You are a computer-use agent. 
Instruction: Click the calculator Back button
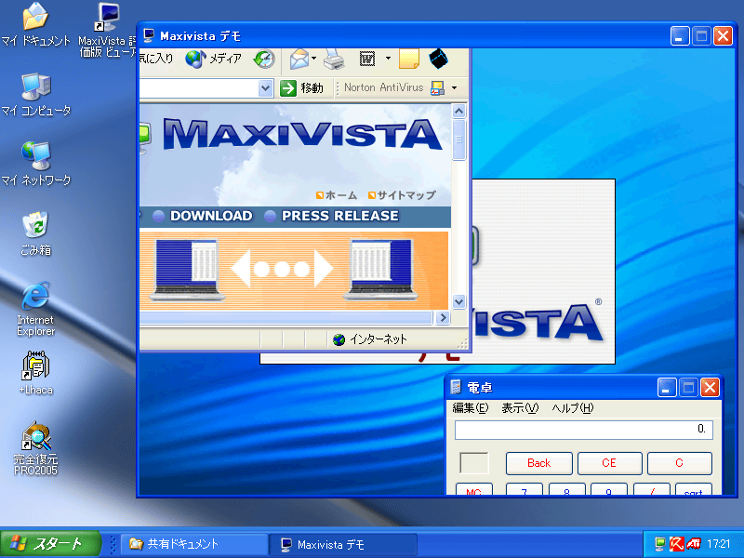click(539, 463)
